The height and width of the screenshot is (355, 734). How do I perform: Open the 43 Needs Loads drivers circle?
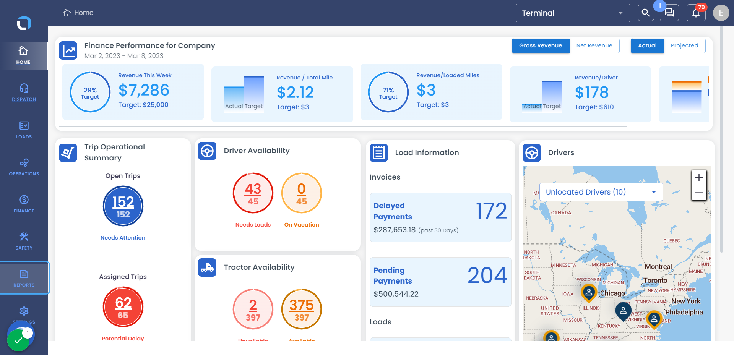coord(253,193)
